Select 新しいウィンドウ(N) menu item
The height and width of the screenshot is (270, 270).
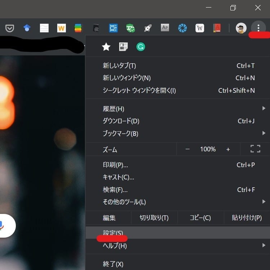[178, 78]
